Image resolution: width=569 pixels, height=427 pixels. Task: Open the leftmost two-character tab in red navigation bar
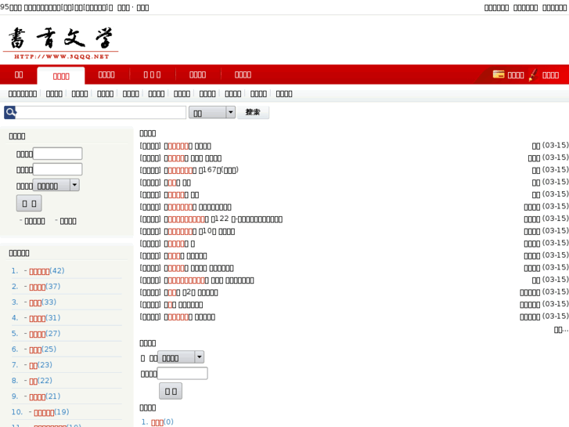click(x=19, y=74)
